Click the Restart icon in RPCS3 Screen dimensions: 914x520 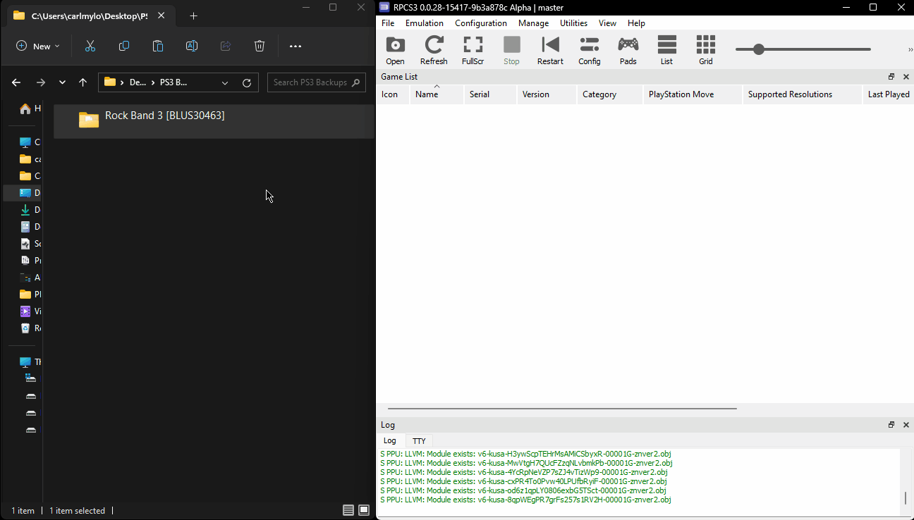point(550,51)
